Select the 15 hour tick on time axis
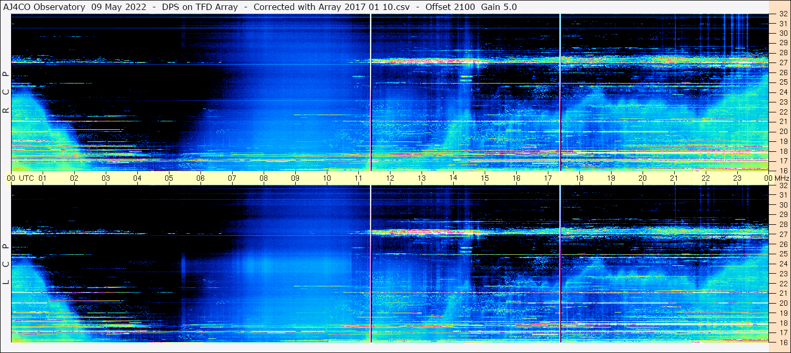The height and width of the screenshot is (353, 791). (x=485, y=178)
